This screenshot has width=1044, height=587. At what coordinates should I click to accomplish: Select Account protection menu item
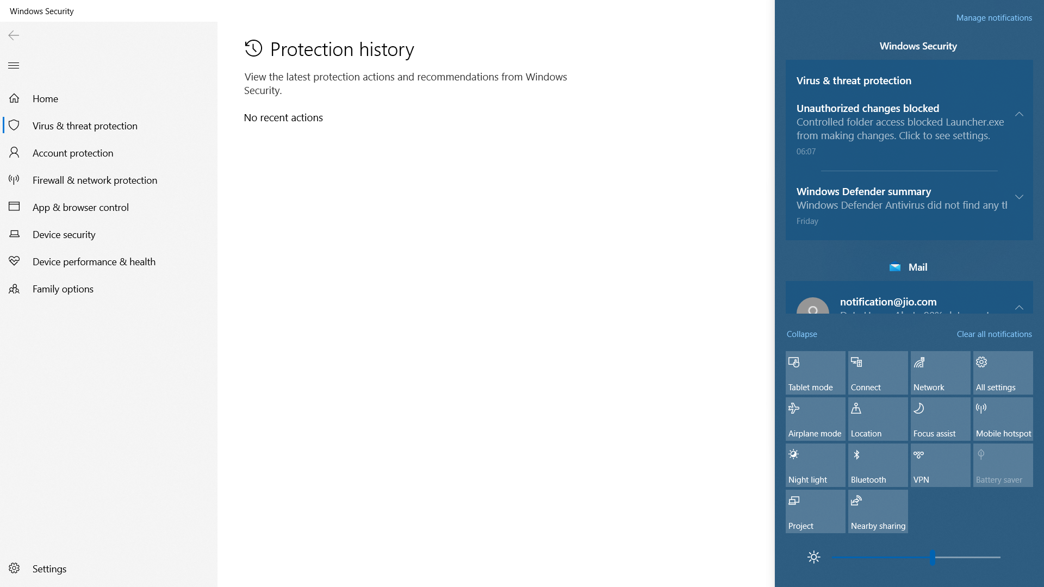[x=109, y=153]
